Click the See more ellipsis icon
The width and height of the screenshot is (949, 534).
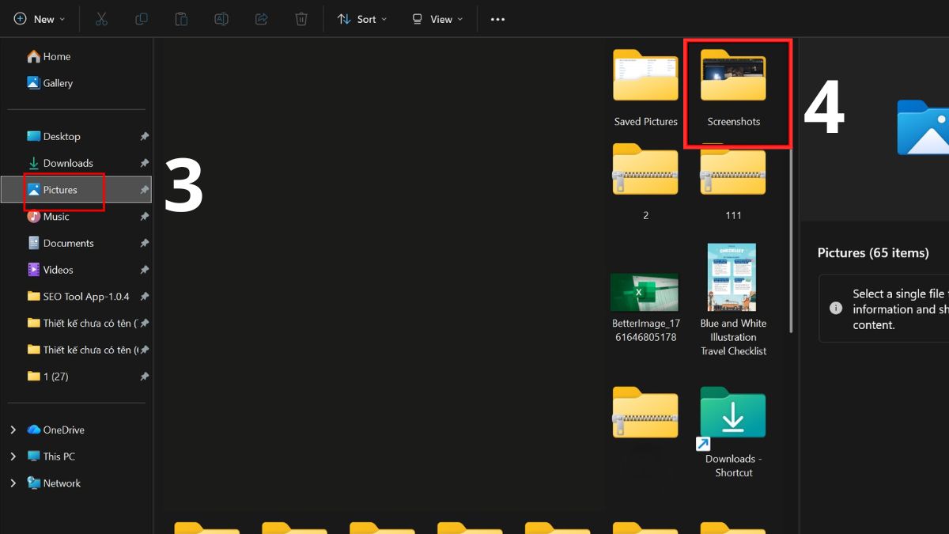tap(497, 18)
